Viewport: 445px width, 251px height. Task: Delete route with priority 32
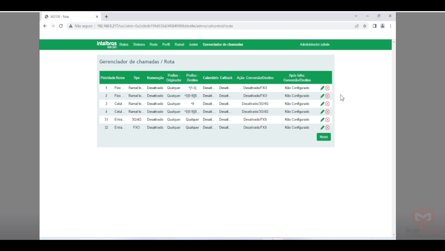(327, 127)
